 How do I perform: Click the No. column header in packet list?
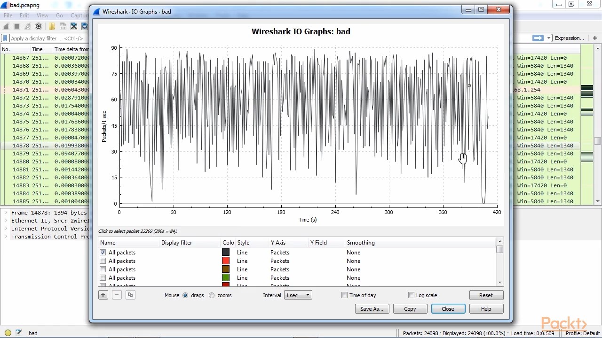pos(6,49)
